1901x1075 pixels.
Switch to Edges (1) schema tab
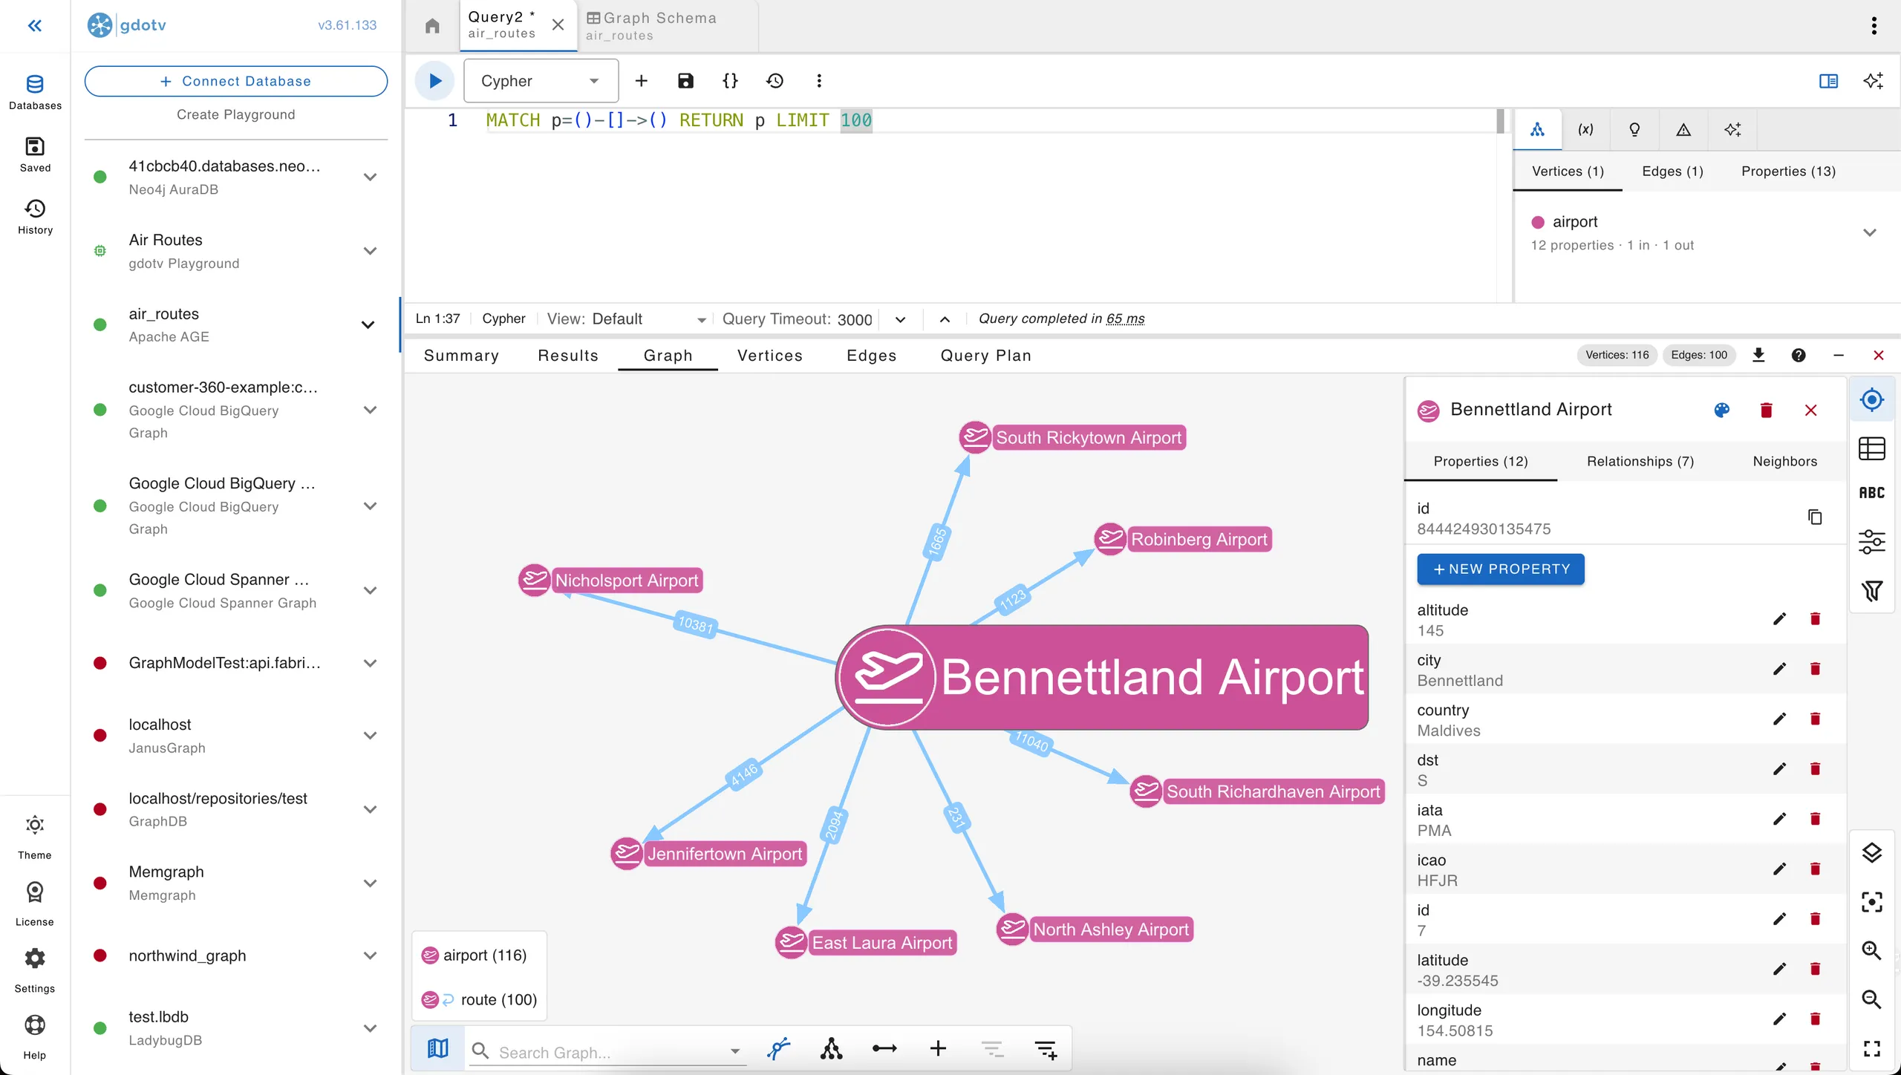pos(1672,171)
